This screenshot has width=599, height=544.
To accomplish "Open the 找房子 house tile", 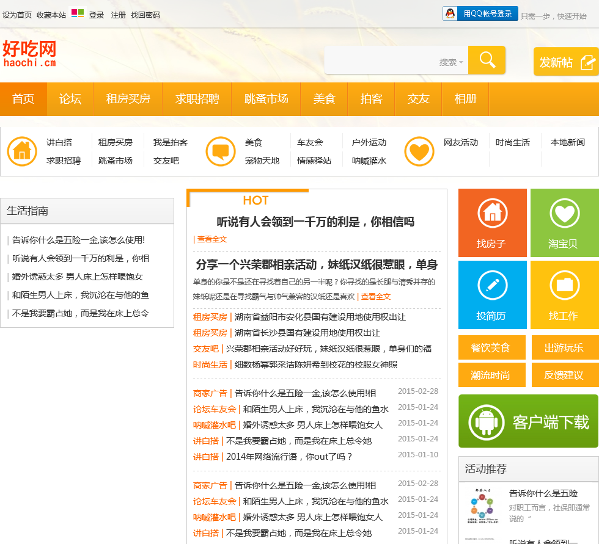I will (x=492, y=222).
